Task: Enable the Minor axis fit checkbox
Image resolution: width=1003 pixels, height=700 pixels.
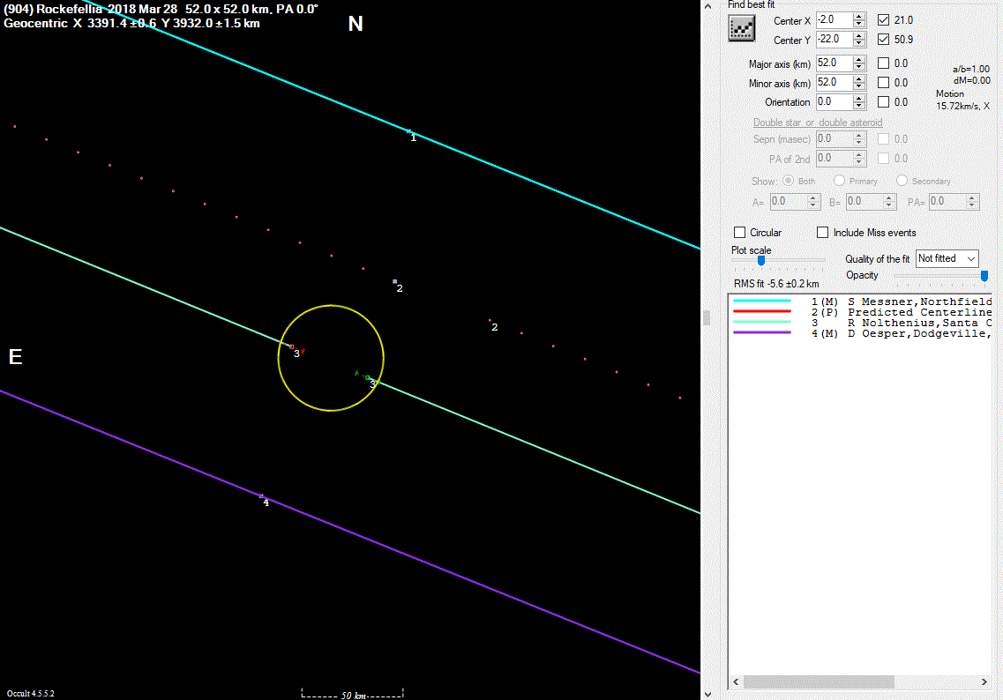Action: click(883, 83)
